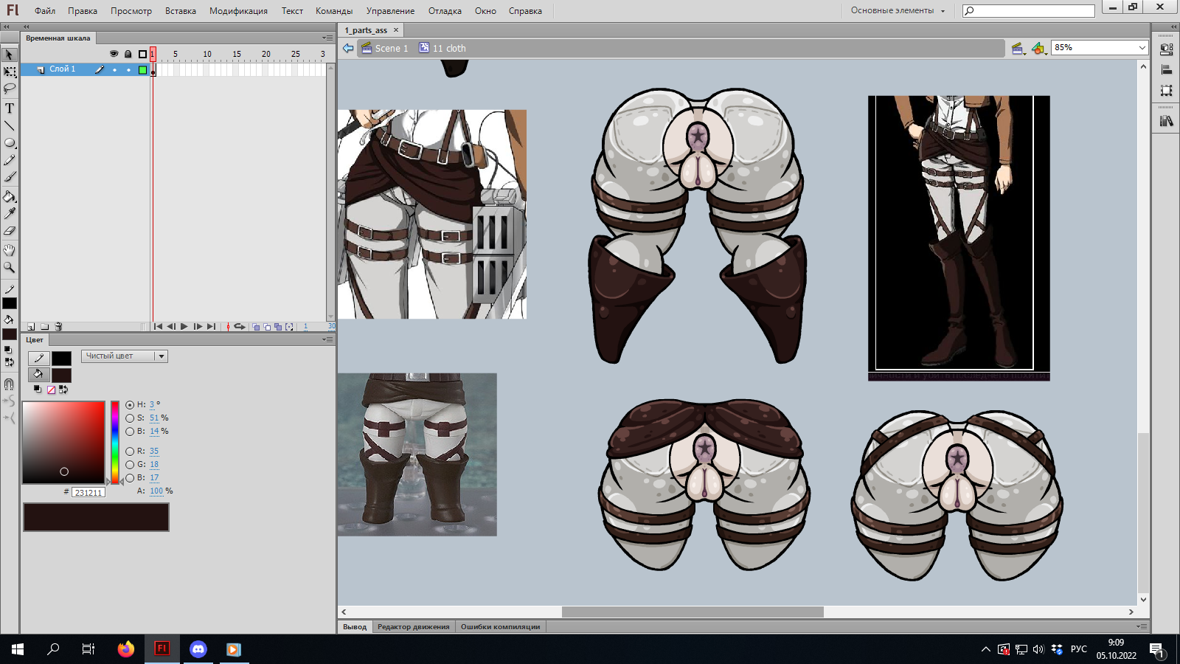The image size is (1180, 664).
Task: Select the R red radio button
Action: click(130, 452)
